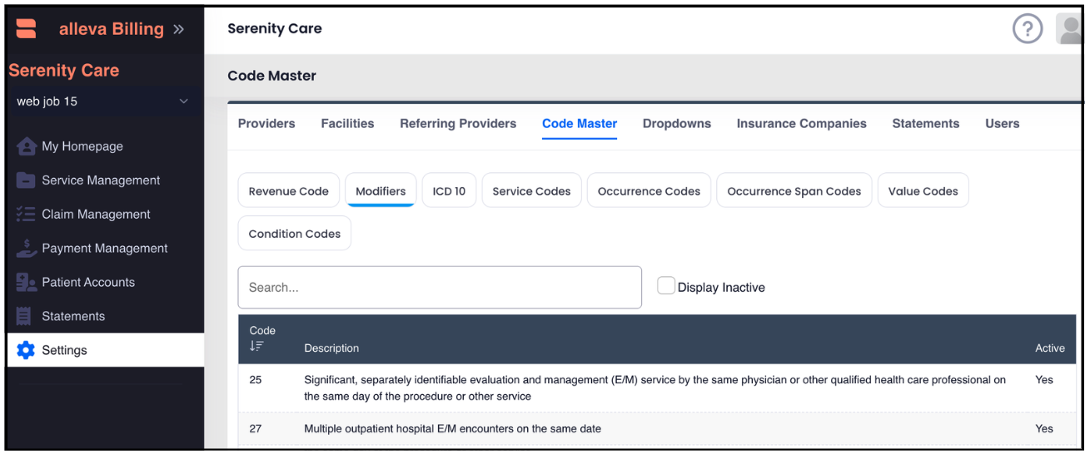Click the Claim Management checklist icon

tap(27, 215)
